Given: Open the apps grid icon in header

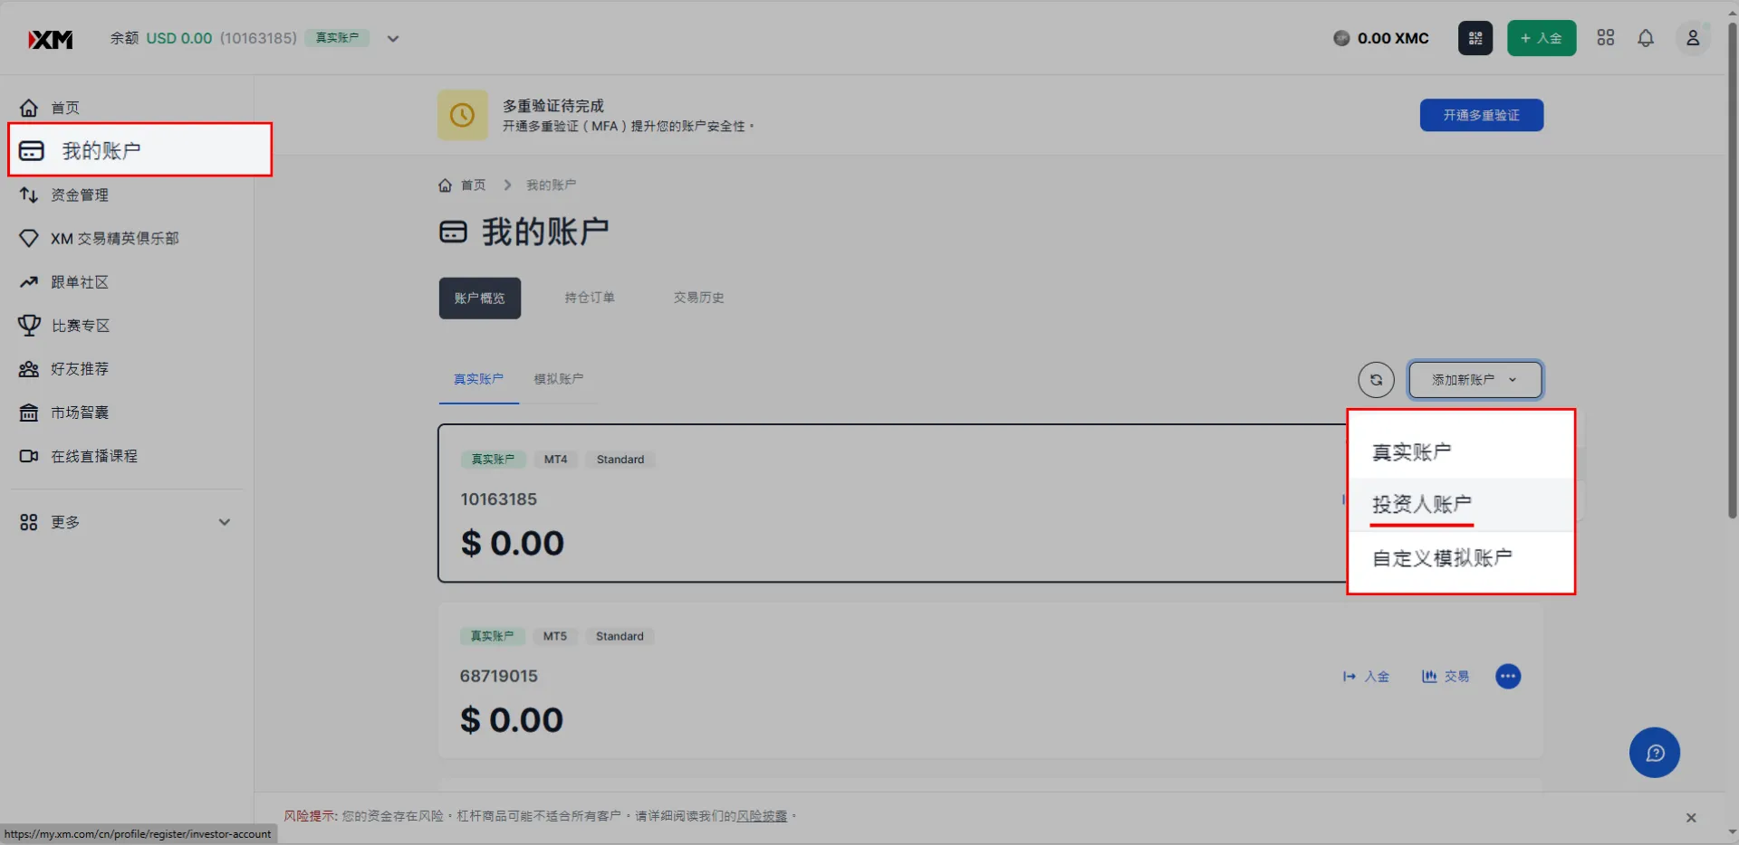Looking at the screenshot, I should [1605, 38].
